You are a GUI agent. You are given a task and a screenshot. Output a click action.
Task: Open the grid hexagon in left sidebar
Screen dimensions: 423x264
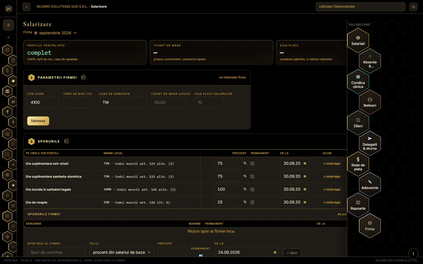click(7, 175)
